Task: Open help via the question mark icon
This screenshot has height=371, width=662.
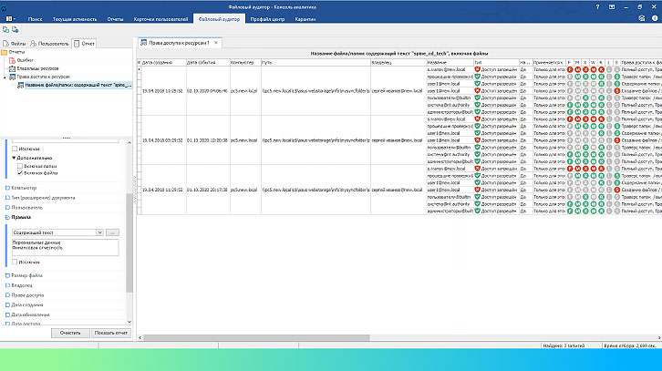Action: tap(597, 7)
